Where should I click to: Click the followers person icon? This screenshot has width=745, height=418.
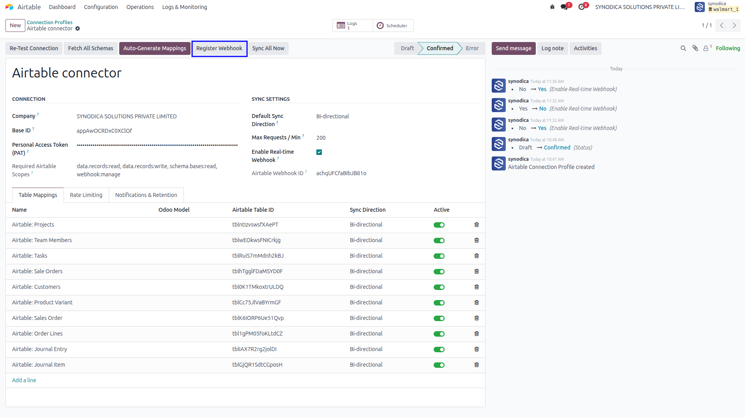[x=706, y=48]
